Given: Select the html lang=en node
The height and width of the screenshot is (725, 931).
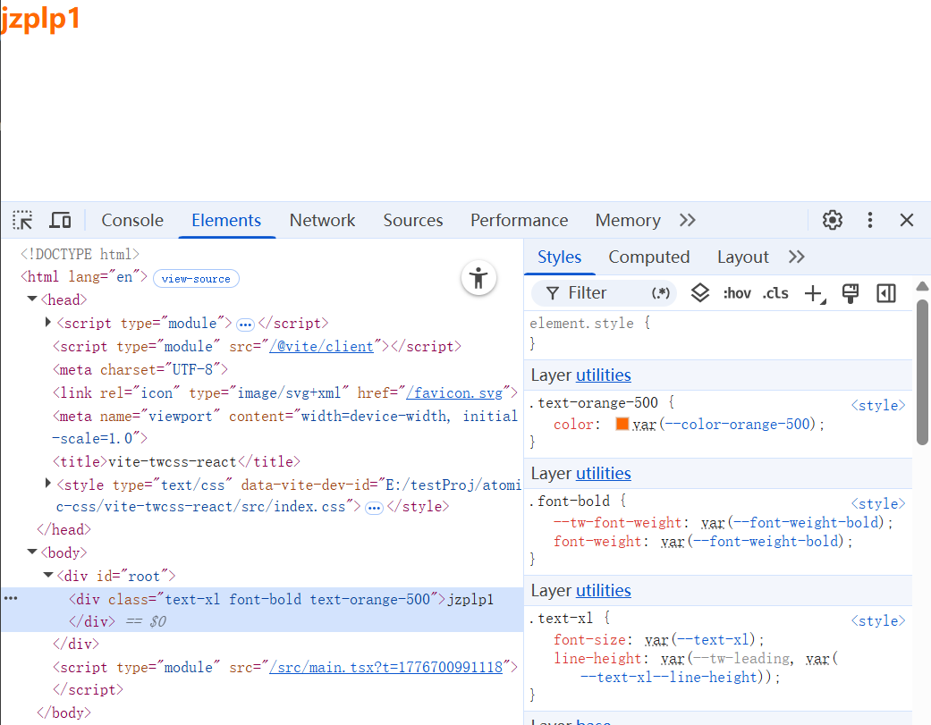Looking at the screenshot, I should click(84, 276).
